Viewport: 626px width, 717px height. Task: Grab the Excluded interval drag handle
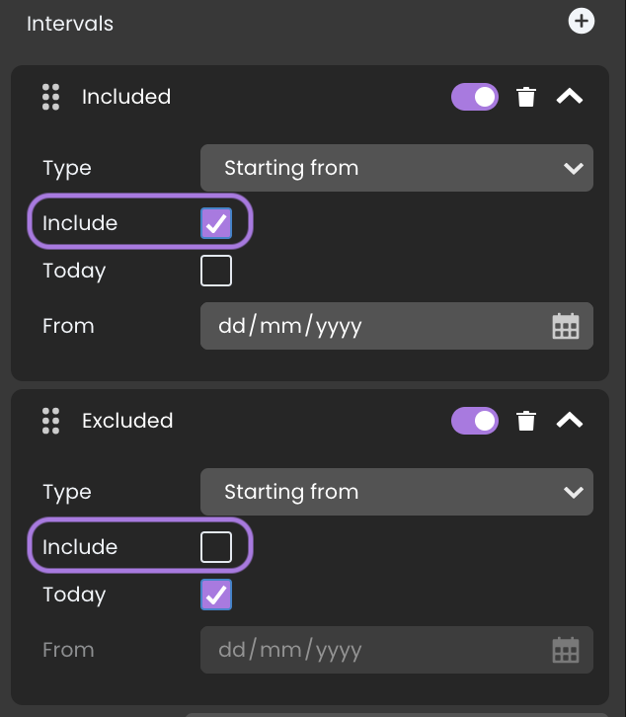click(x=50, y=421)
